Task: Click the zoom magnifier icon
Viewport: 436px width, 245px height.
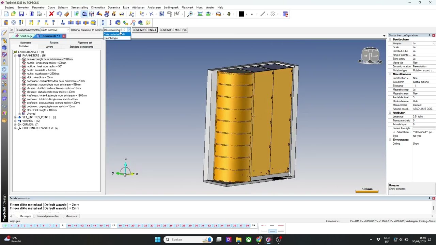Action: point(190,14)
